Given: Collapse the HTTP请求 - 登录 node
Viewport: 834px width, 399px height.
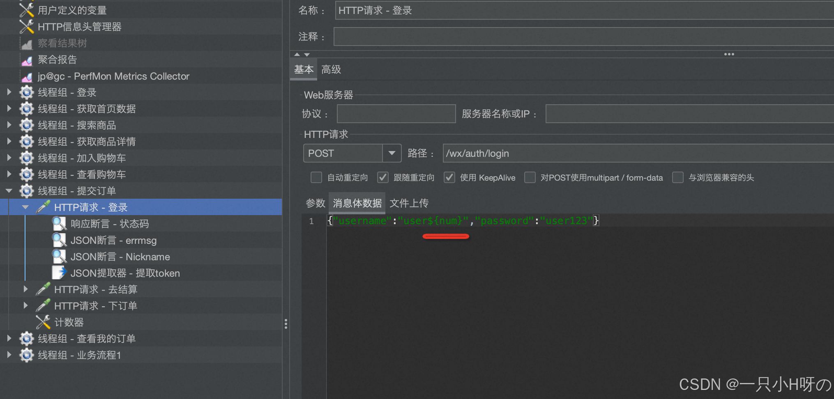Looking at the screenshot, I should tap(25, 207).
